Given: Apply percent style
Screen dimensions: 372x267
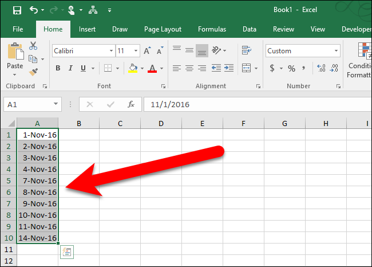Looking at the screenshot, I should (291, 68).
